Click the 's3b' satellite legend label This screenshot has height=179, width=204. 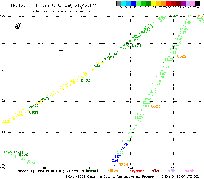click(x=171, y=171)
